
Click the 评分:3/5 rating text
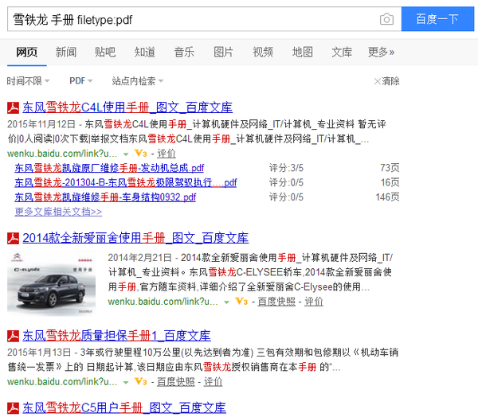tap(286, 168)
